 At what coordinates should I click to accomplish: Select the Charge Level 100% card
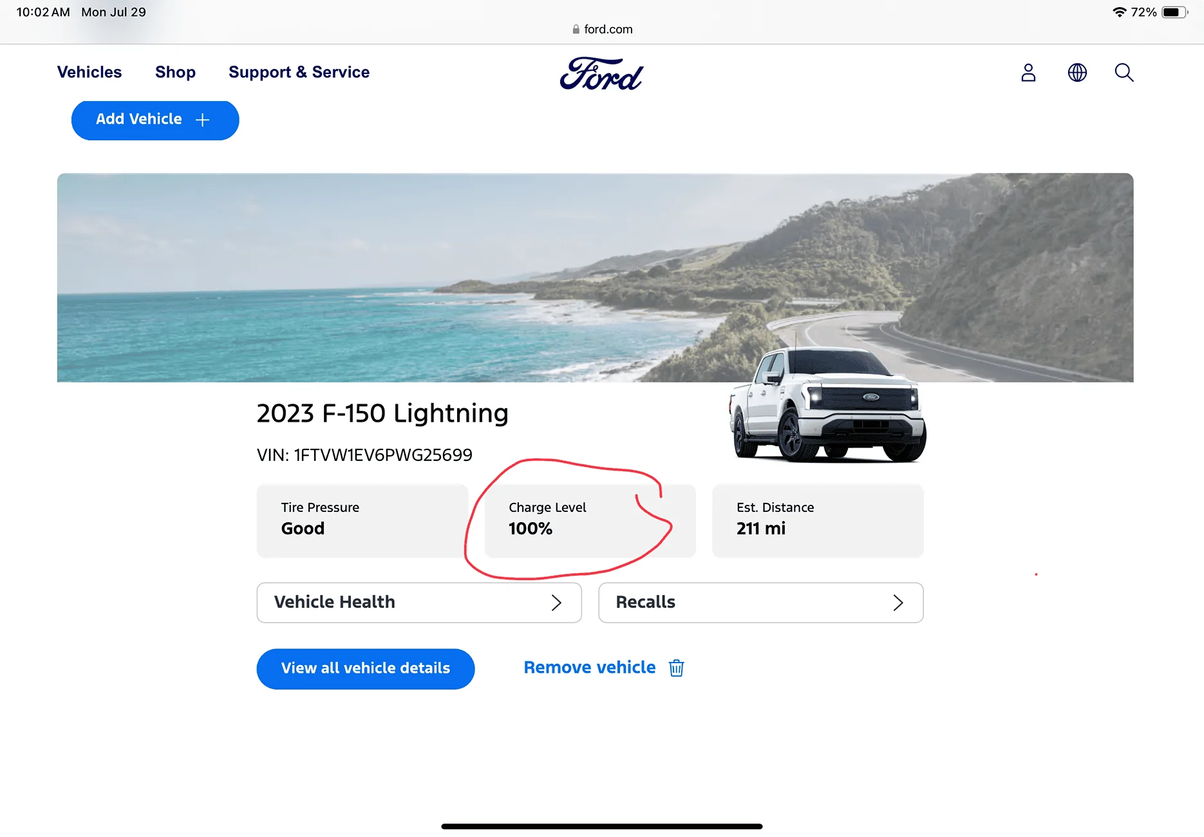click(x=589, y=520)
